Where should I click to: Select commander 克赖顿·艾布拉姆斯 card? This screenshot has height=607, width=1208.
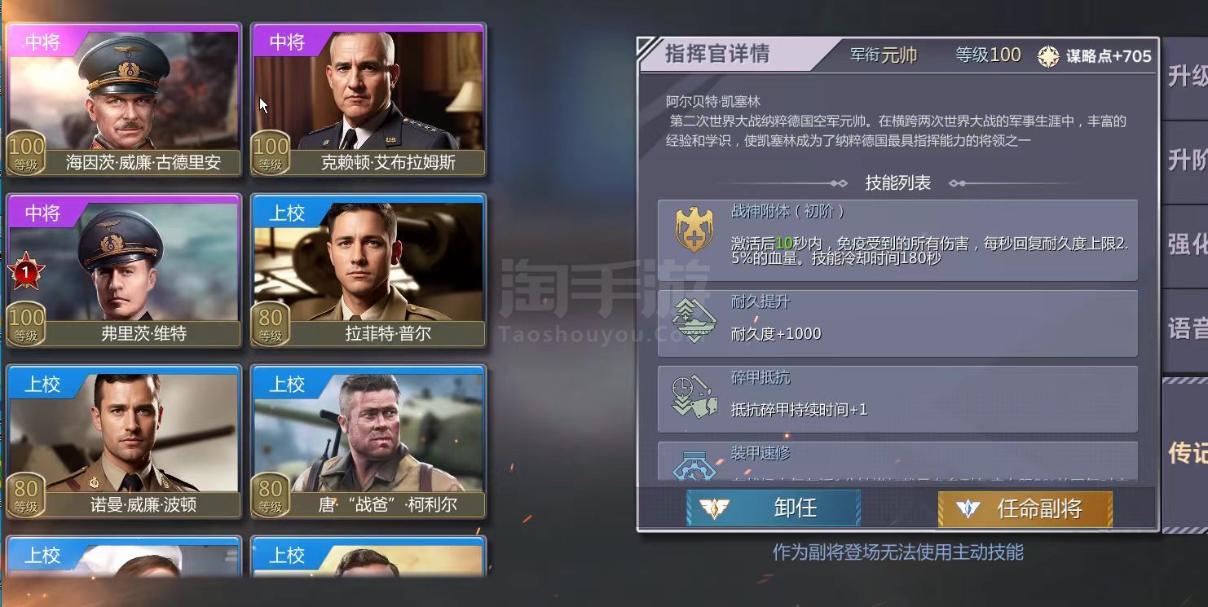coord(368,99)
